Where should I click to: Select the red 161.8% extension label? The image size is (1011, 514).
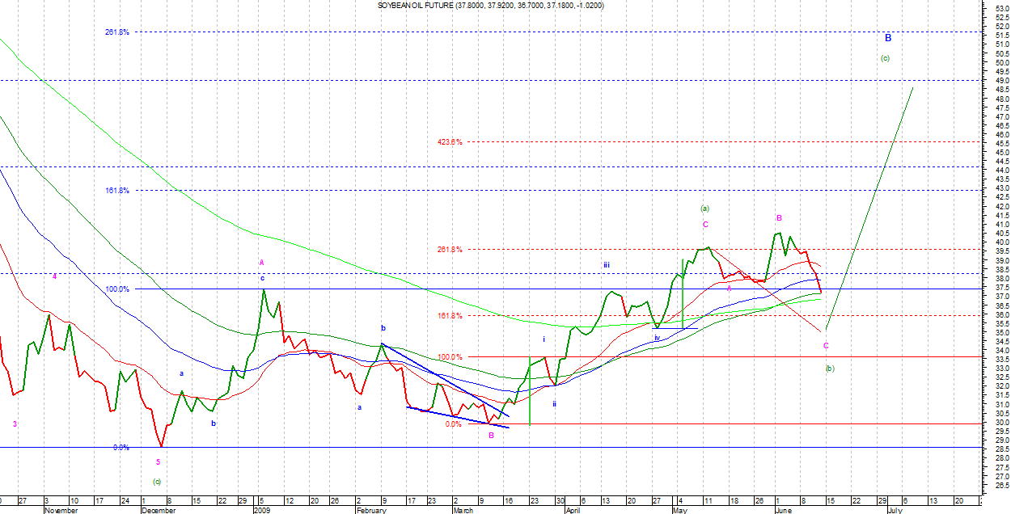click(x=450, y=316)
